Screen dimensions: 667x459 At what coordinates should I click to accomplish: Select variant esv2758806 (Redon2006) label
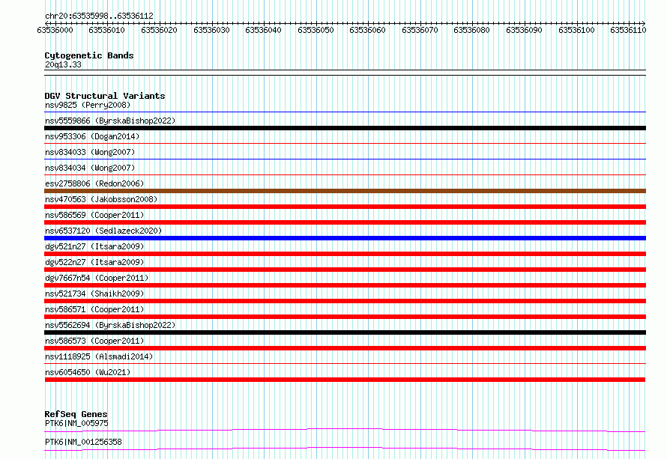click(x=94, y=183)
